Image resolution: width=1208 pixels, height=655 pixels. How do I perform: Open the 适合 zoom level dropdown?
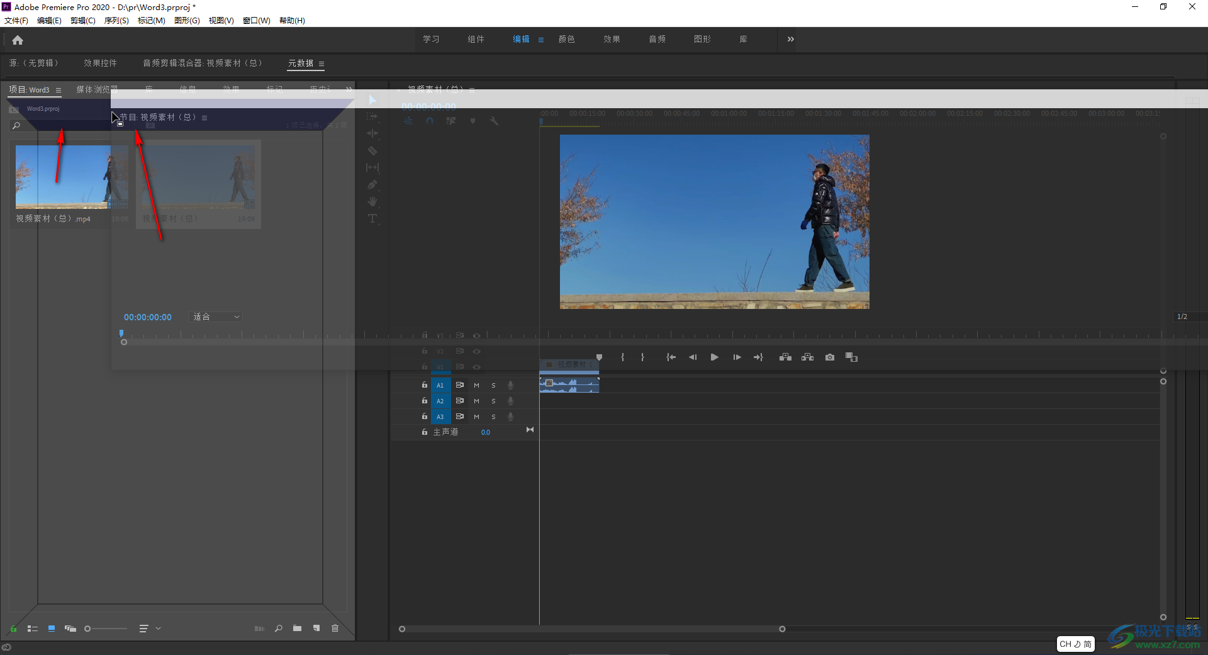pyautogui.click(x=215, y=317)
